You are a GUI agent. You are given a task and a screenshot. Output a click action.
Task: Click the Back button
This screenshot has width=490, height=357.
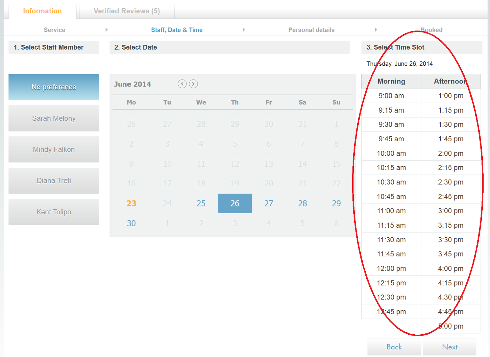pyautogui.click(x=394, y=347)
